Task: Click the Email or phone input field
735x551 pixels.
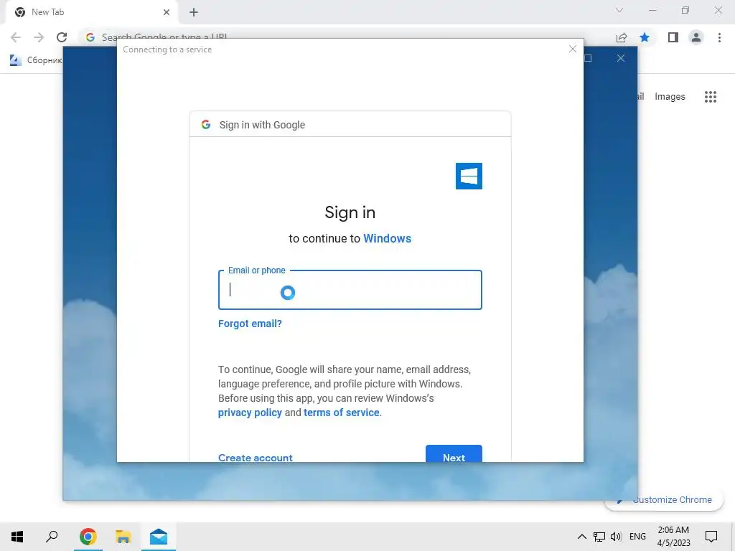Action: click(x=350, y=290)
